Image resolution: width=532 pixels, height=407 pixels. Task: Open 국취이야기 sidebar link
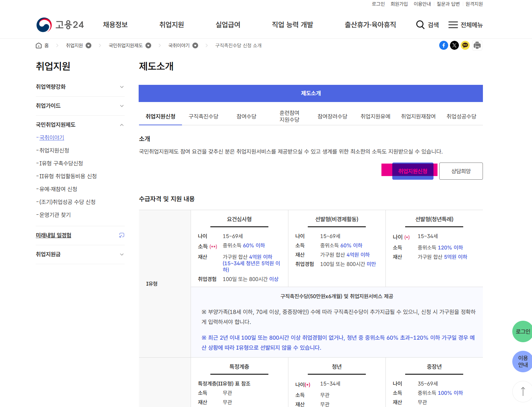pyautogui.click(x=52, y=137)
